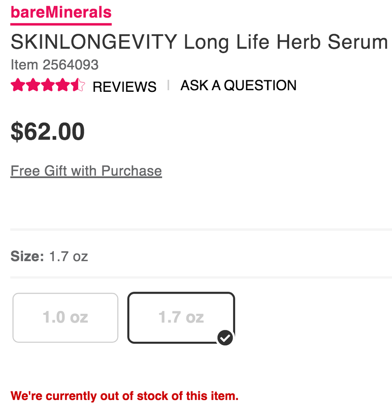
Task: Click the red out of stock message
Action: click(x=124, y=395)
